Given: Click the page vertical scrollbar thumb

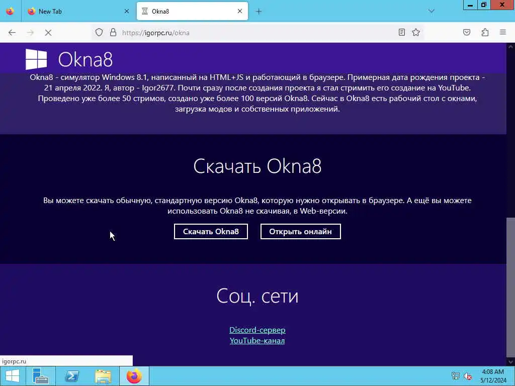Looking at the screenshot, I should 510,288.
